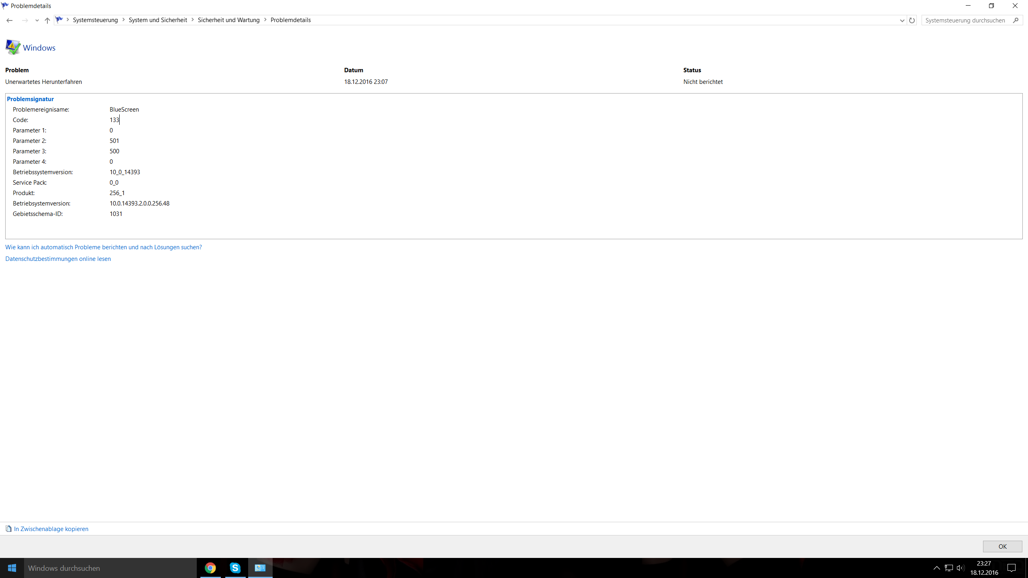
Task: Click In Zwischenablage kopieren link
Action: (x=51, y=529)
